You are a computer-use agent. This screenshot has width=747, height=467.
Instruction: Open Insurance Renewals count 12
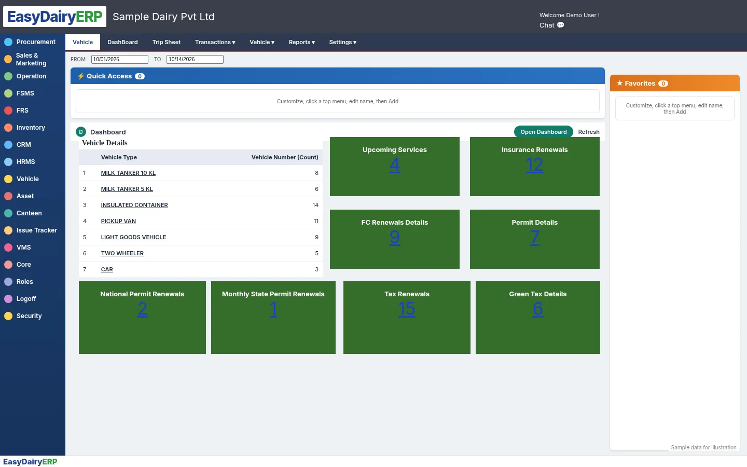(534, 165)
